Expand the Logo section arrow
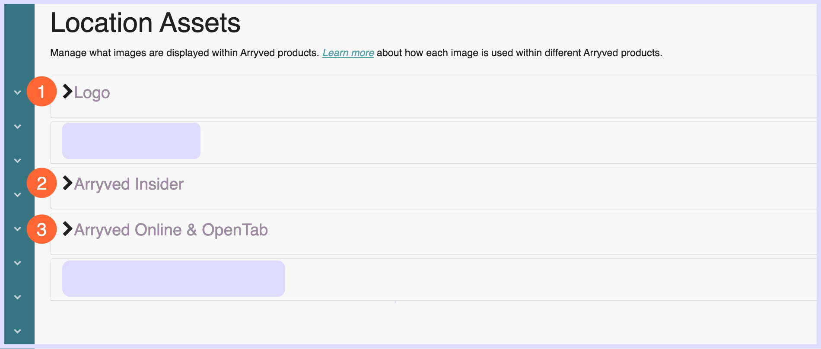 pos(67,92)
